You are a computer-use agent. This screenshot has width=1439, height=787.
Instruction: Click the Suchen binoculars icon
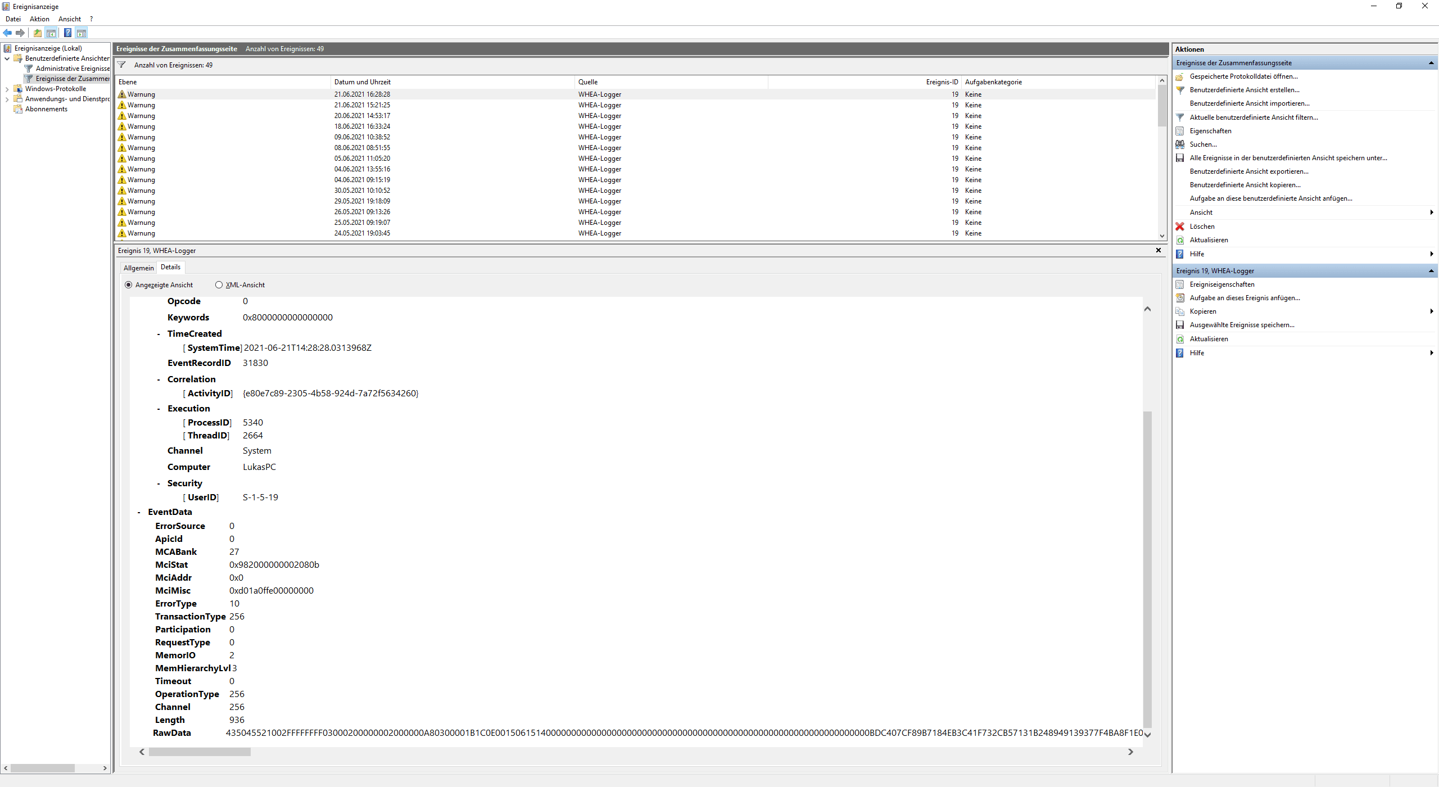coord(1180,144)
